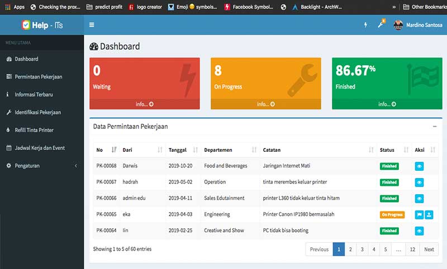Select page 1 in pagination
This screenshot has height=269, width=447.
pos(339,249)
